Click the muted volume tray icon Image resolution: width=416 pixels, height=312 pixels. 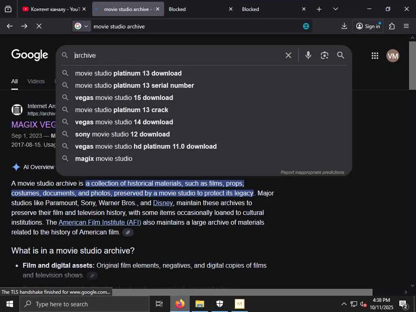tap(363, 304)
